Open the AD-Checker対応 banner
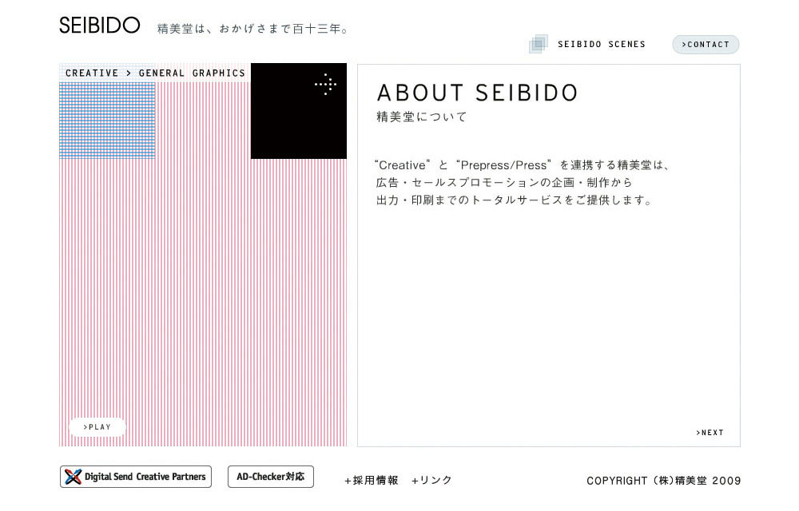This screenshot has width=799, height=511. (x=271, y=477)
